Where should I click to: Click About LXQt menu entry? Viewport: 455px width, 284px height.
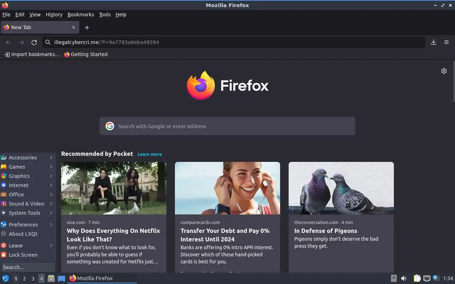[x=28, y=234]
